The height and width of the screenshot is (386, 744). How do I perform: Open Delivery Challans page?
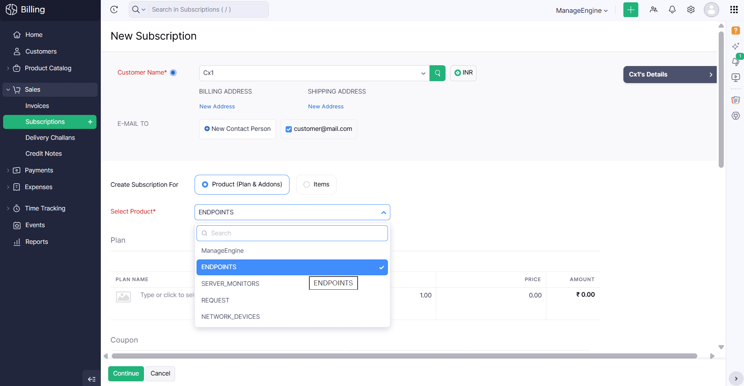click(50, 138)
